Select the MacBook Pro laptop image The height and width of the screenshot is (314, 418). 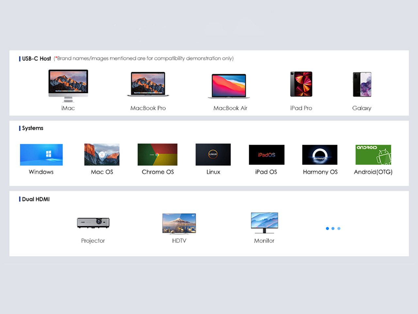pyautogui.click(x=148, y=84)
